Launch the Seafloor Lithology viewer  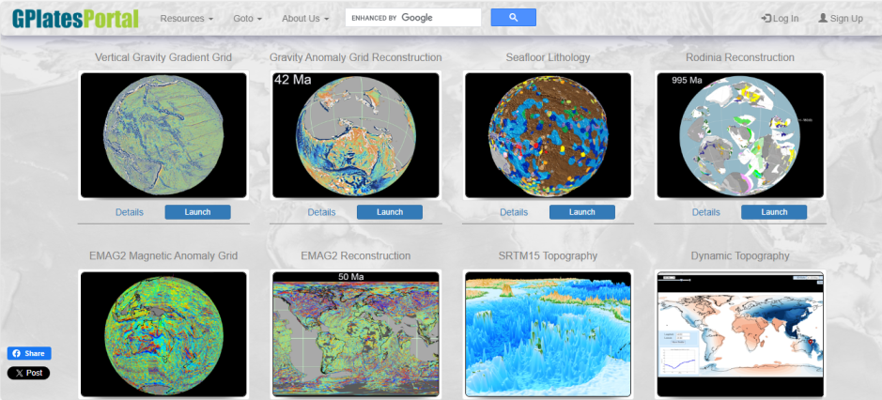pyautogui.click(x=581, y=212)
